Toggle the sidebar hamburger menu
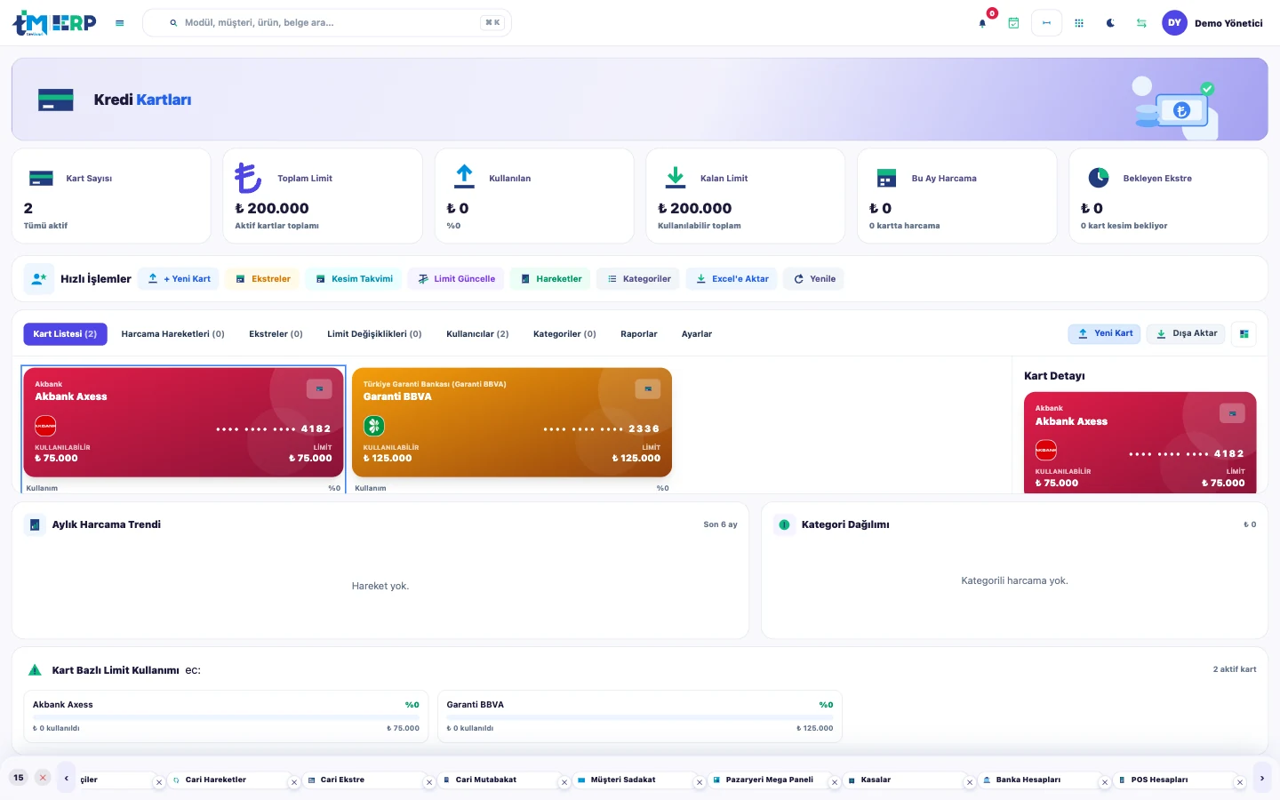 click(120, 23)
